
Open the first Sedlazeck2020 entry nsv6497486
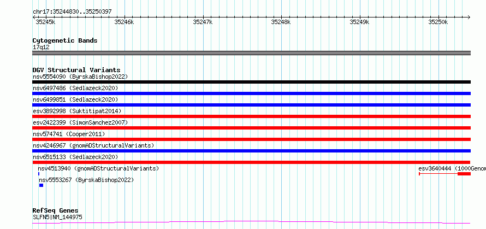click(x=75, y=88)
